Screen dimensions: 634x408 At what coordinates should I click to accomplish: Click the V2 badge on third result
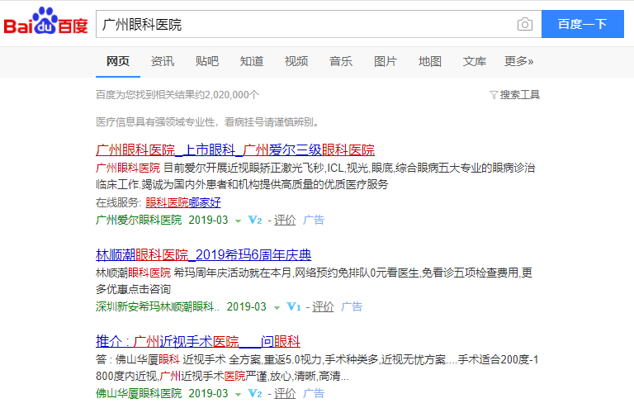tap(255, 393)
